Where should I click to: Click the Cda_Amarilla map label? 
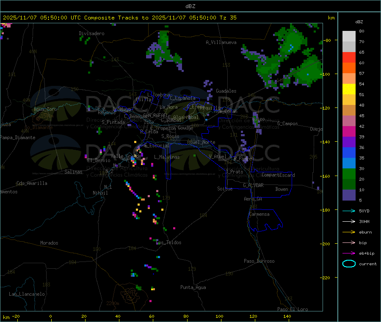32,183
